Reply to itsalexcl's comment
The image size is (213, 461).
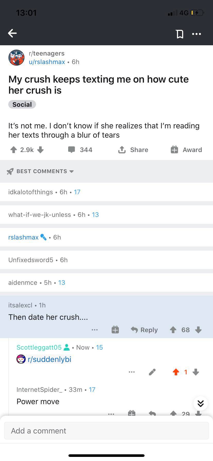[144, 330]
